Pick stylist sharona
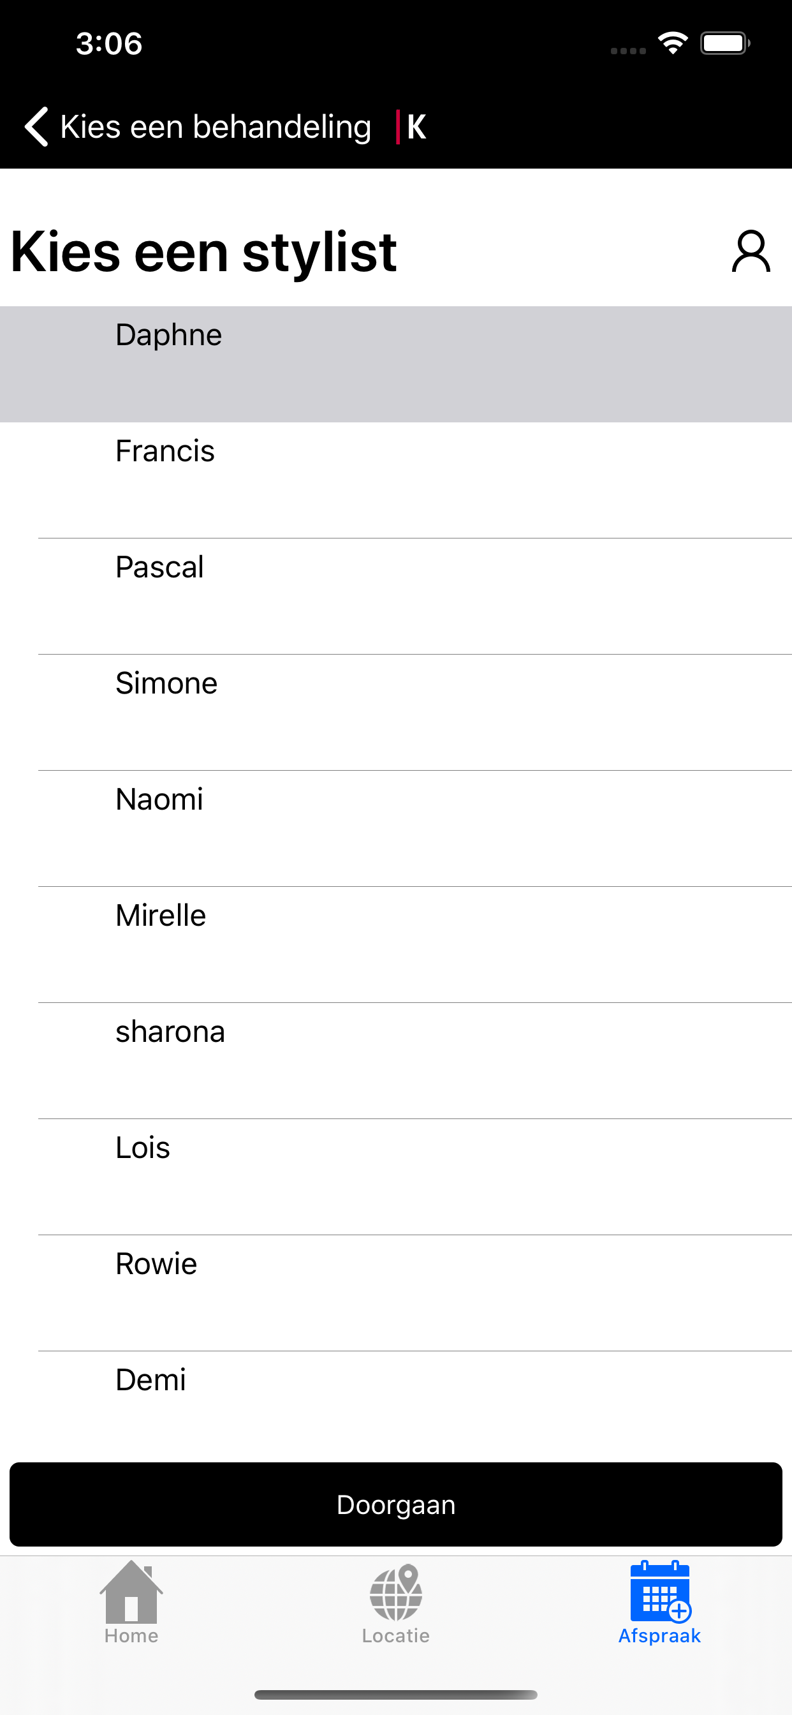The height and width of the screenshot is (1715, 792). pos(396,1060)
